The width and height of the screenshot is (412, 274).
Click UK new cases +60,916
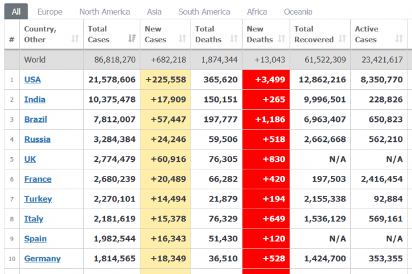(x=169, y=159)
